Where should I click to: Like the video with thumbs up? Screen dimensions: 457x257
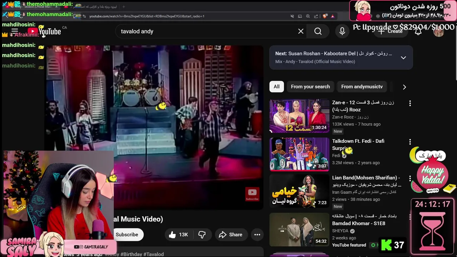click(179, 235)
